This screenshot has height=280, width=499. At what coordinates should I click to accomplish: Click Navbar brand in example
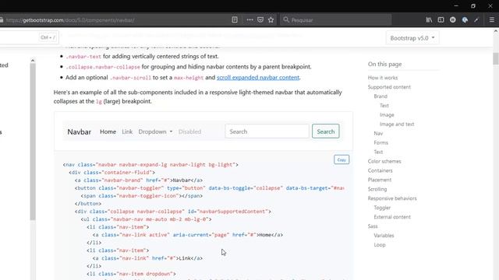point(79,131)
